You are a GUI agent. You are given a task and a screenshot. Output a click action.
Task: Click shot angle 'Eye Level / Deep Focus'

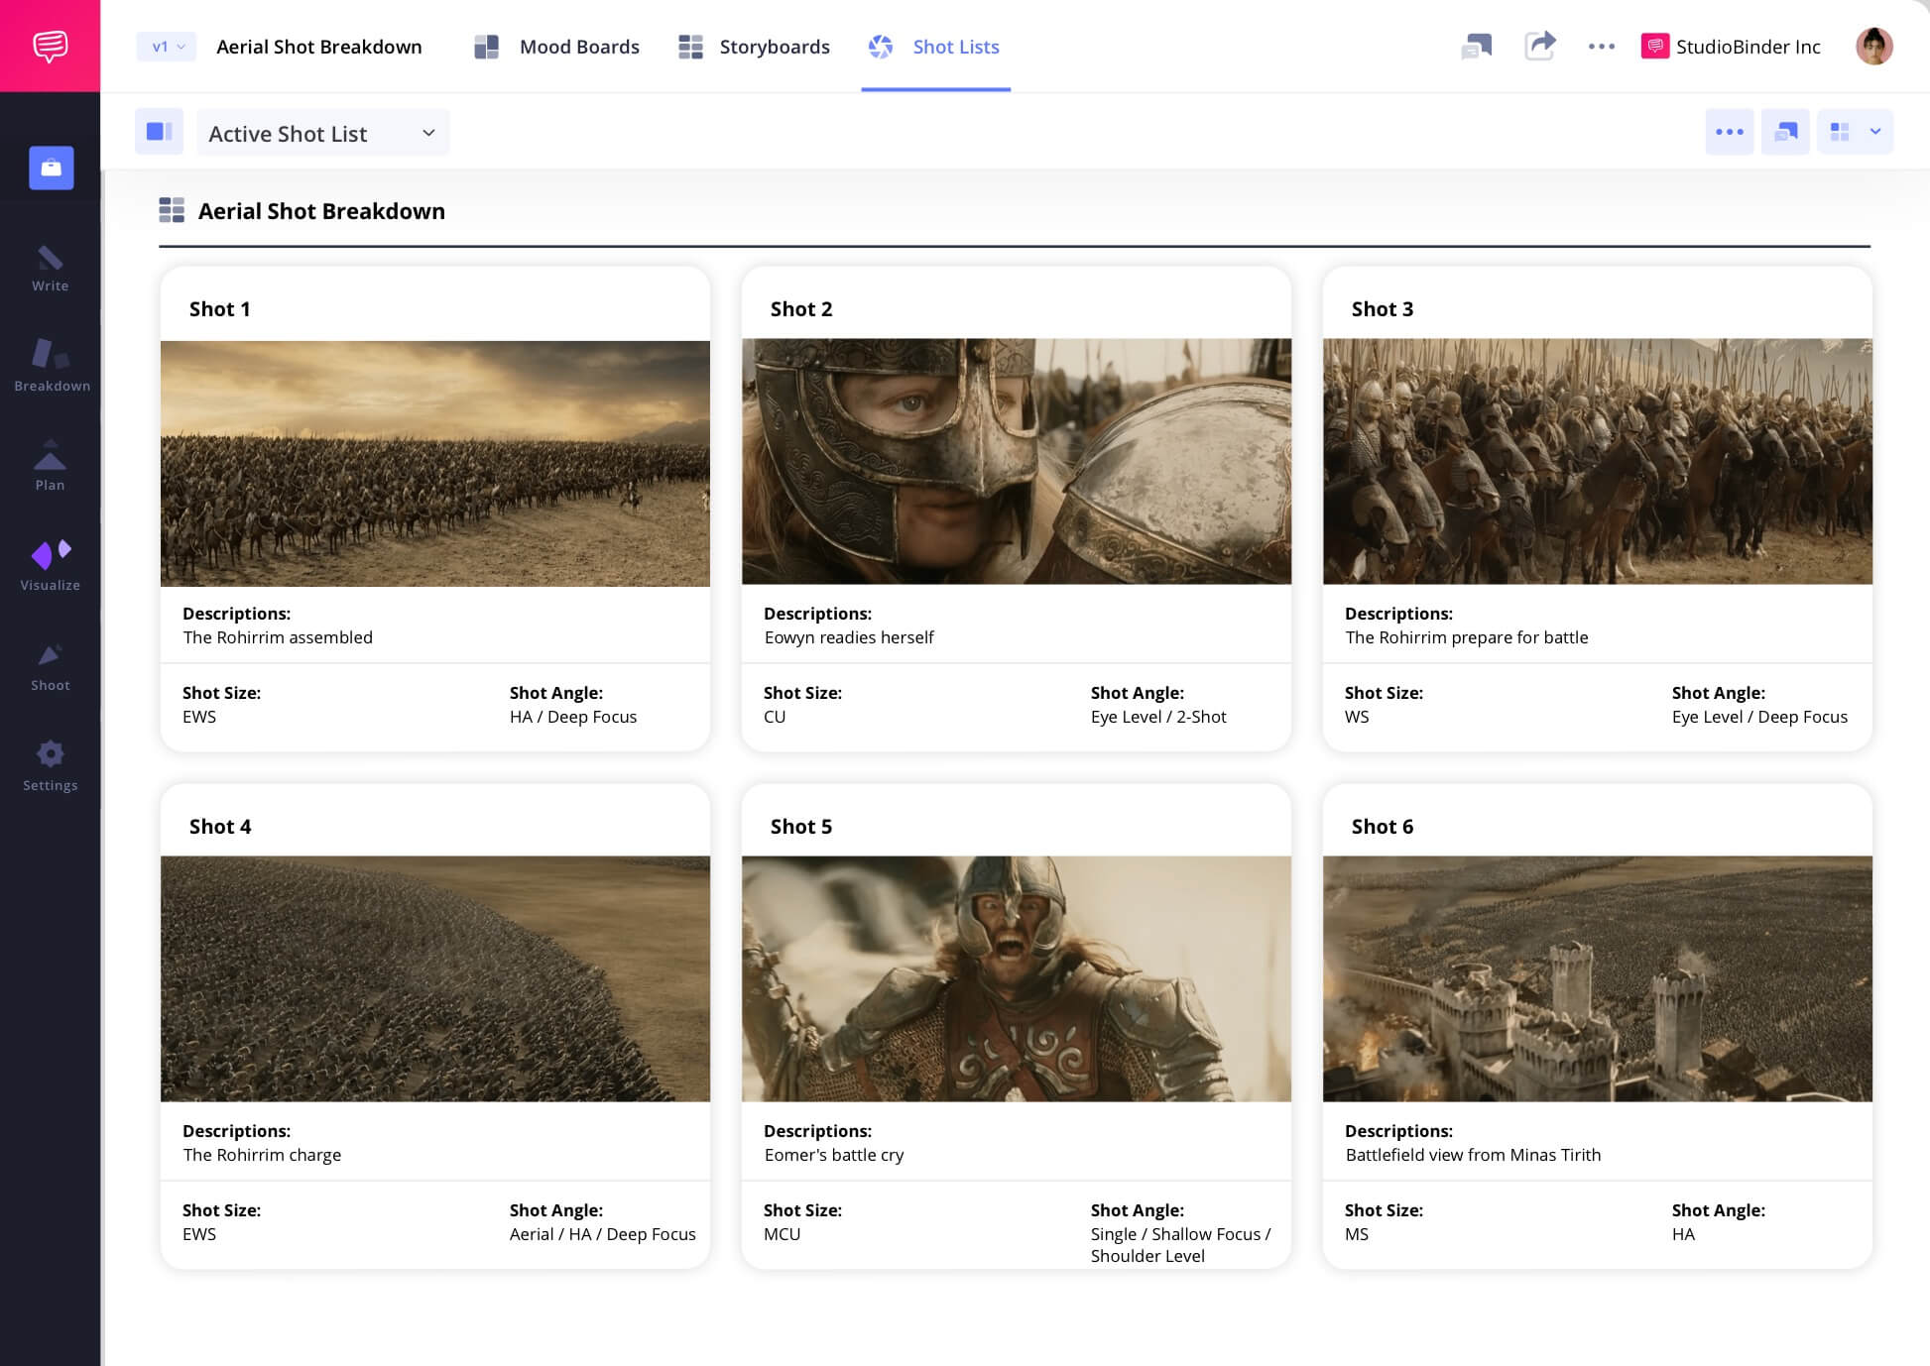click(1759, 717)
